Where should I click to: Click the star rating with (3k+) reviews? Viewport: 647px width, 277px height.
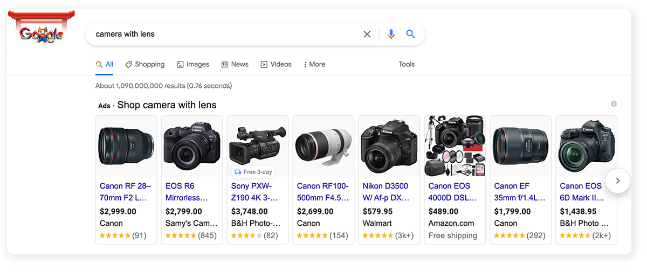point(389,236)
